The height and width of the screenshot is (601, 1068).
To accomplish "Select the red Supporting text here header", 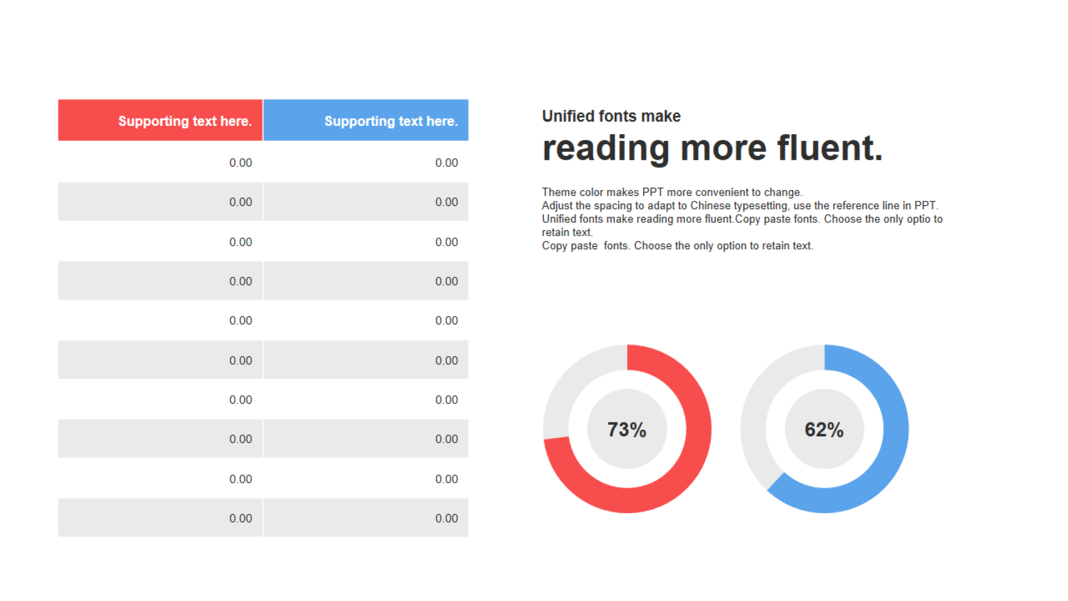I will coord(160,120).
